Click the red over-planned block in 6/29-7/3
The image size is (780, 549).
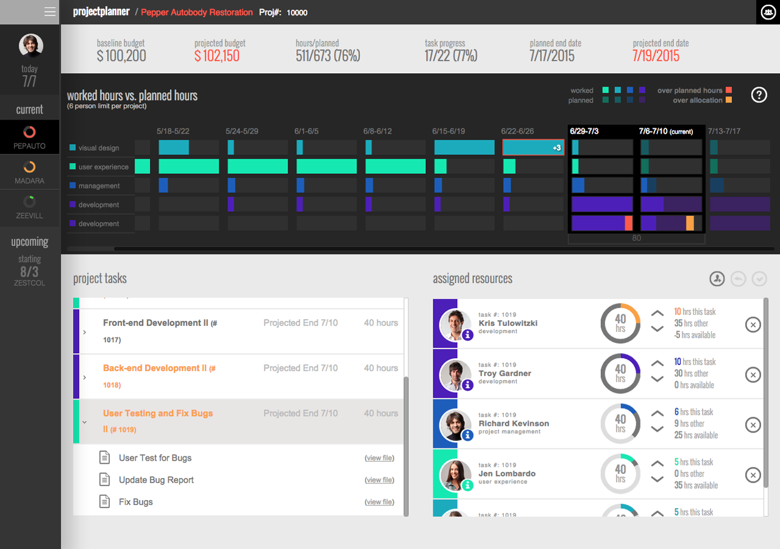[629, 223]
